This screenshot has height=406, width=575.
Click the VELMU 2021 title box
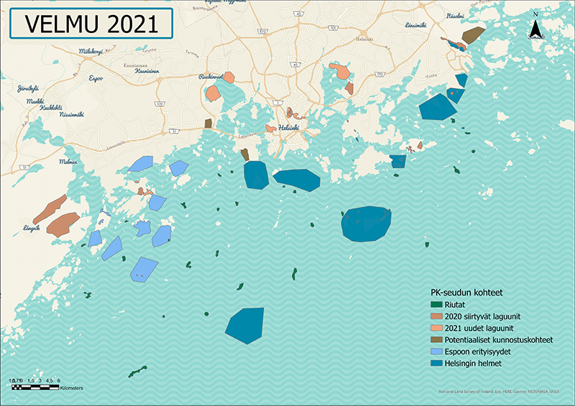click(x=91, y=24)
